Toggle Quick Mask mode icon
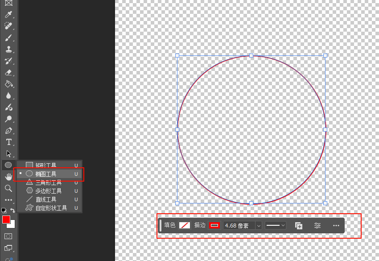Image resolution: width=379 pixels, height=261 pixels. tap(8, 236)
